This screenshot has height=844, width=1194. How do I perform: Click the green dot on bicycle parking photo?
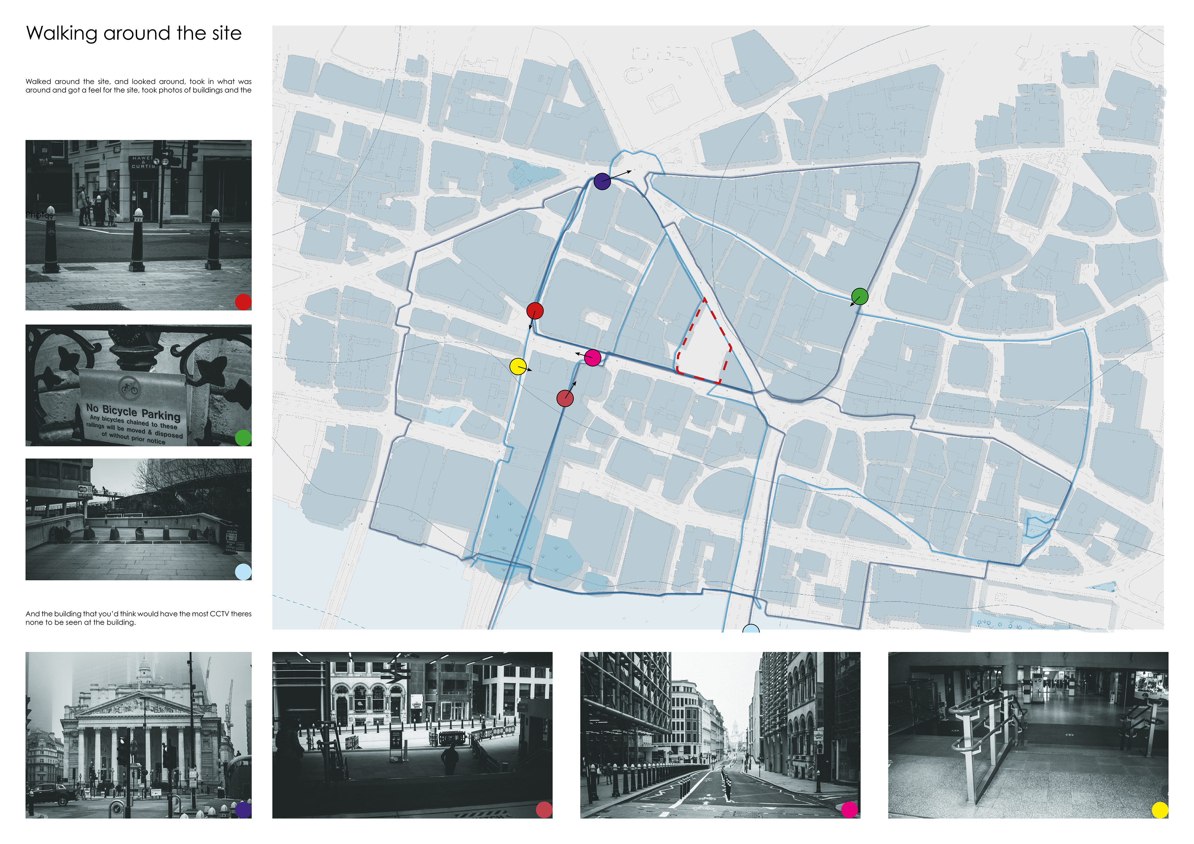243,438
